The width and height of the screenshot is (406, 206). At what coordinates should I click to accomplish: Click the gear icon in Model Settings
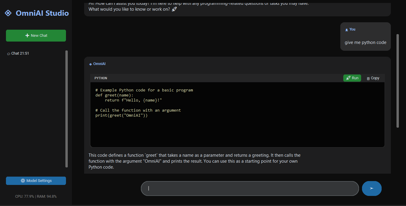(23, 181)
